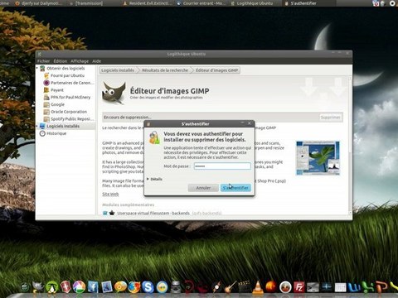Click Annuler in authentication dialog
The height and width of the screenshot is (298, 398).
click(203, 188)
